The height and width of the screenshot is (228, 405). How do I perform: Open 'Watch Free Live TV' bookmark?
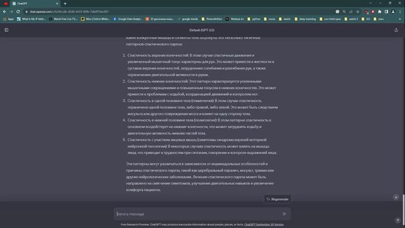click(63, 19)
